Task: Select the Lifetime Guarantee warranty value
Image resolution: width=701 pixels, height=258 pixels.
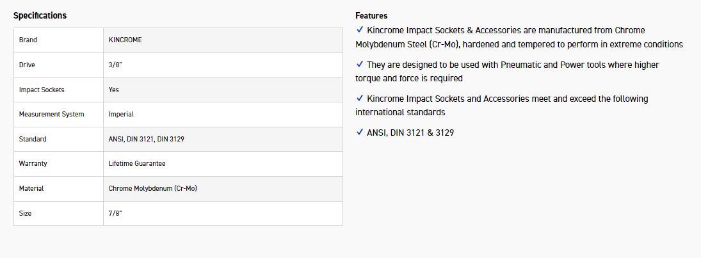Action: coord(137,163)
